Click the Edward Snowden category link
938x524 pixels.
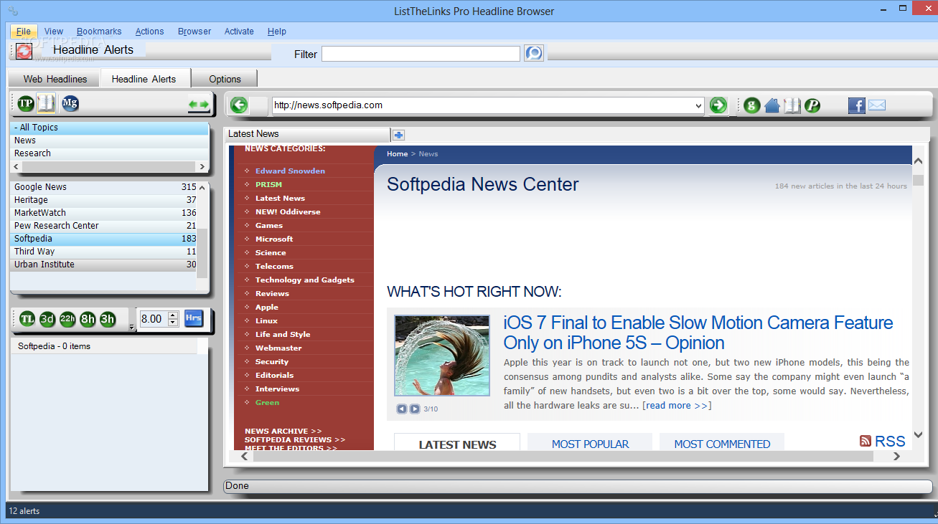(x=290, y=171)
